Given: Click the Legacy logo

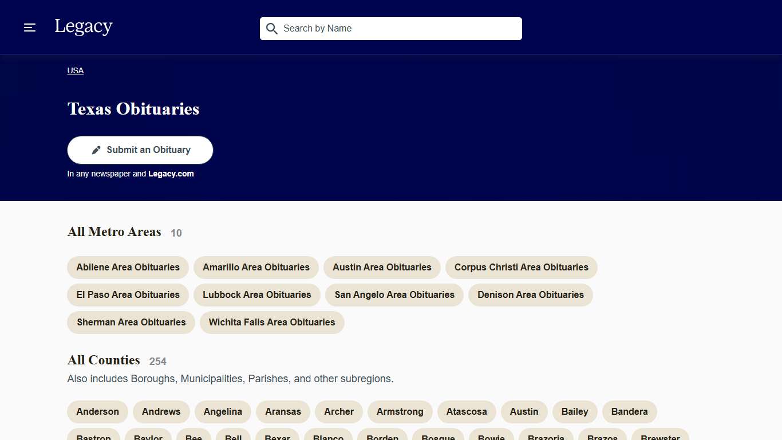Looking at the screenshot, I should coord(84,27).
